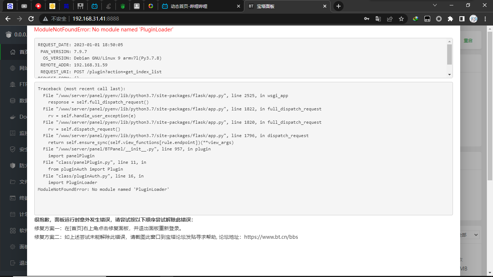The image size is (493, 277).
Task: Click the BT panel shield logo
Action: tap(9, 35)
